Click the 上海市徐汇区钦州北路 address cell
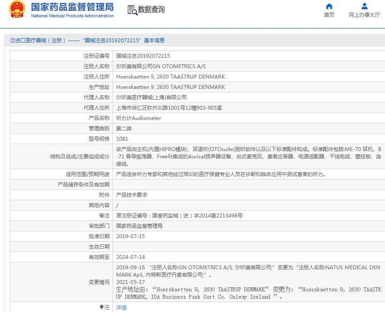The height and width of the screenshot is (312, 385). (x=169, y=107)
